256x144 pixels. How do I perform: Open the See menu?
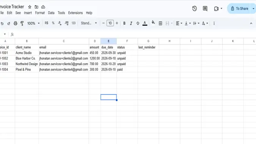[18, 13]
